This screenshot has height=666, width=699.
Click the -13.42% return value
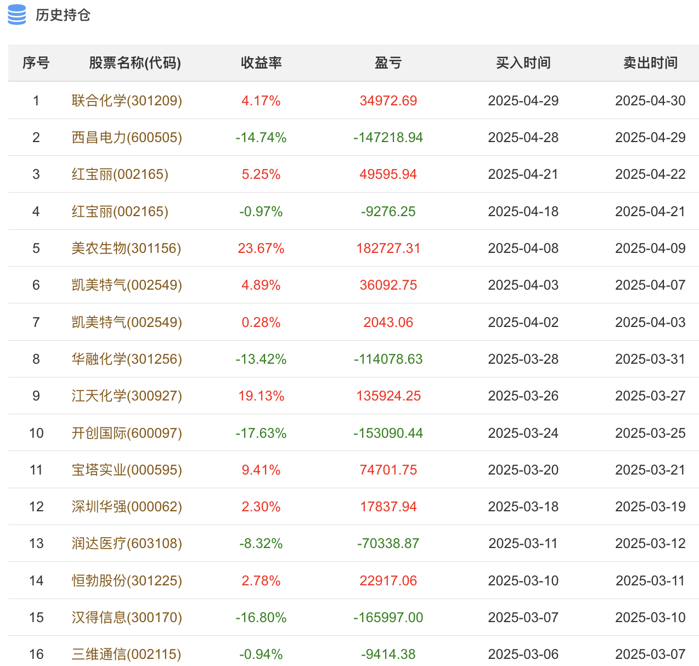261,359
